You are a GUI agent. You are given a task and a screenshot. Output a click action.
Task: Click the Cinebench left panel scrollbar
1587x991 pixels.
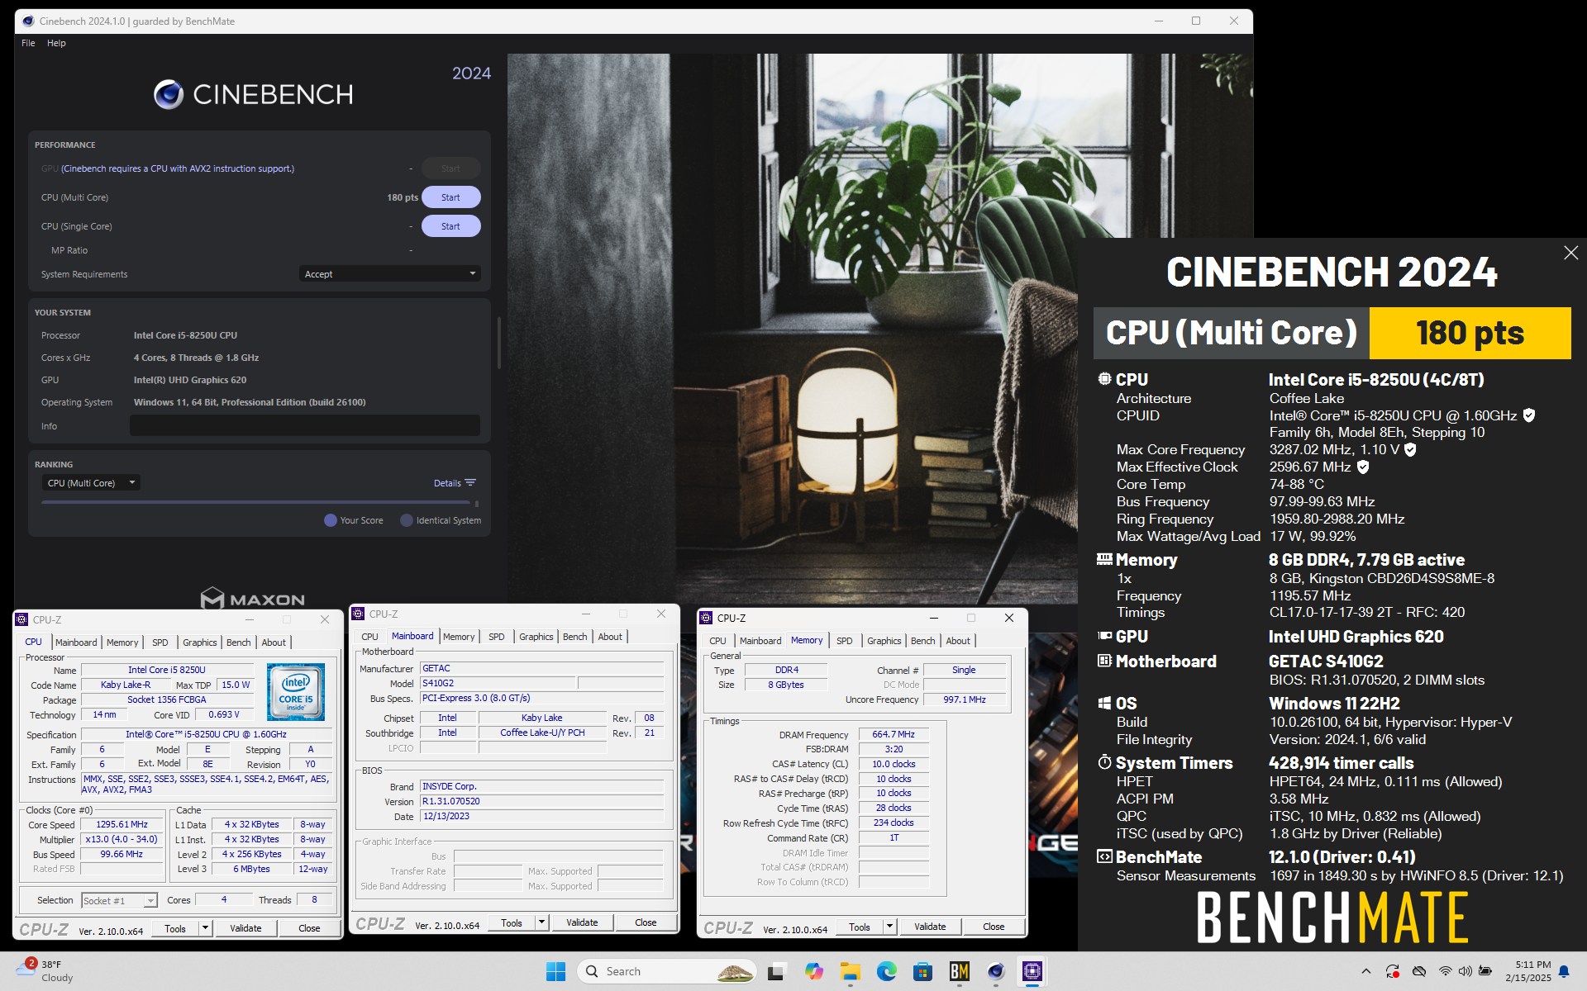(x=498, y=343)
